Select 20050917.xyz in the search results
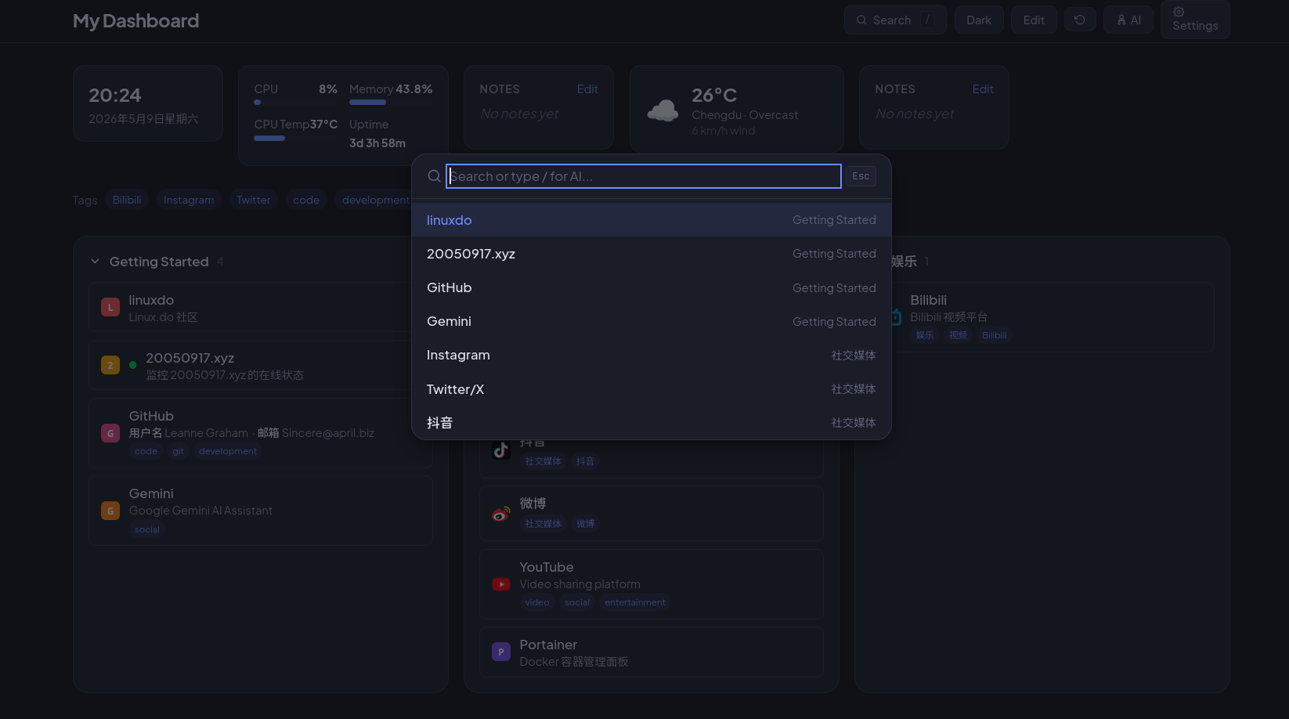 (x=652, y=254)
